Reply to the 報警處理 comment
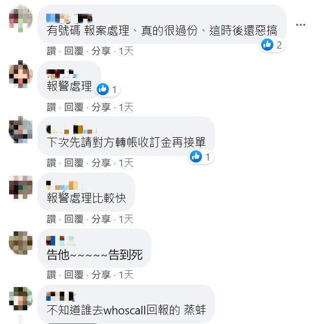This screenshot has height=324, width=322. pyautogui.click(x=74, y=107)
